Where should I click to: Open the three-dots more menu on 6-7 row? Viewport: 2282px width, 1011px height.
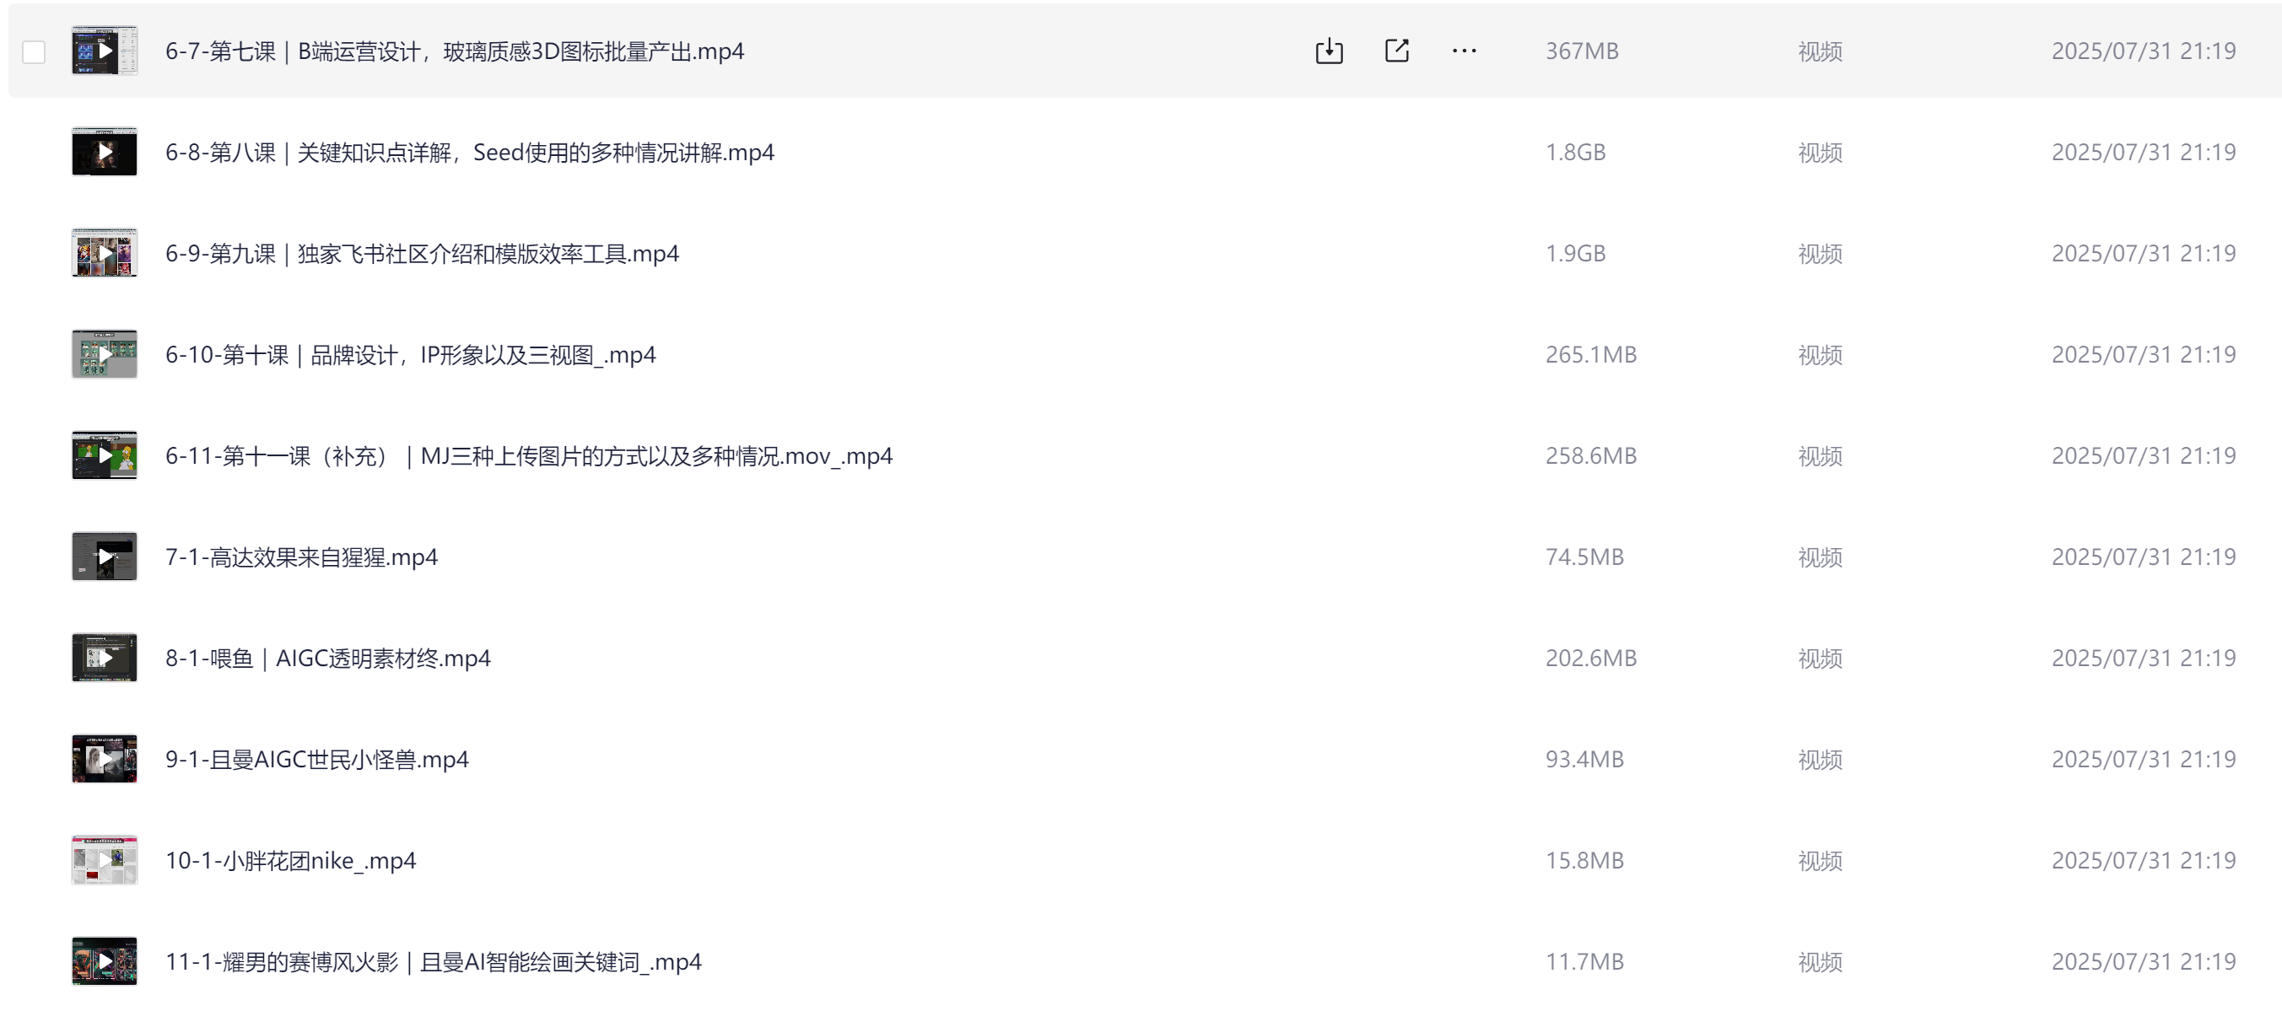(x=1465, y=51)
